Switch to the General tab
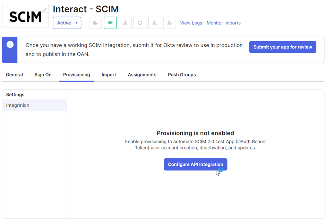This screenshot has width=326, height=221. [x=14, y=75]
